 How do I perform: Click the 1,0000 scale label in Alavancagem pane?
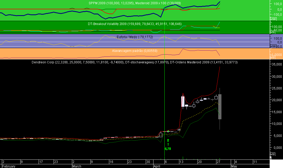click(277, 55)
